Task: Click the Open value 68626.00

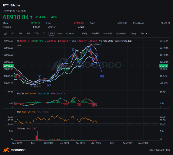Action: (x=122, y=23)
